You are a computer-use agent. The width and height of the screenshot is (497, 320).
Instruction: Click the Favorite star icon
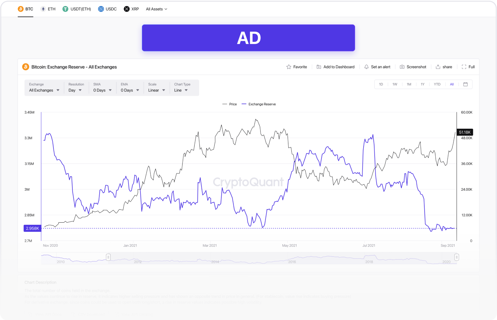click(x=289, y=67)
